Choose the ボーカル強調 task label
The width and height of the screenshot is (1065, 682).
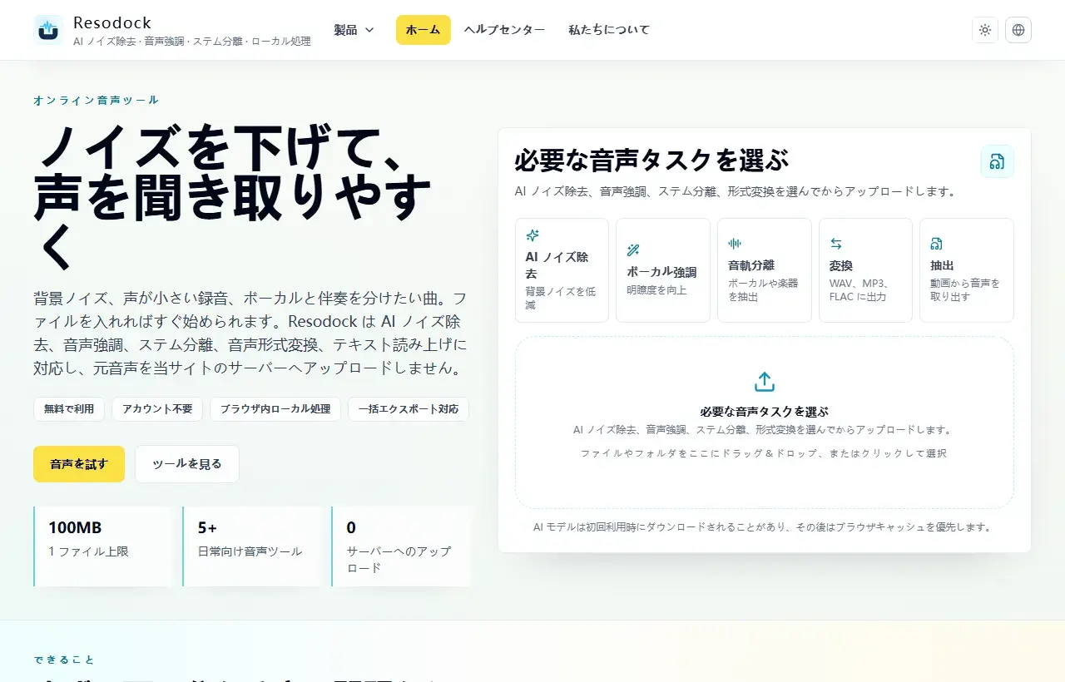coord(661,272)
